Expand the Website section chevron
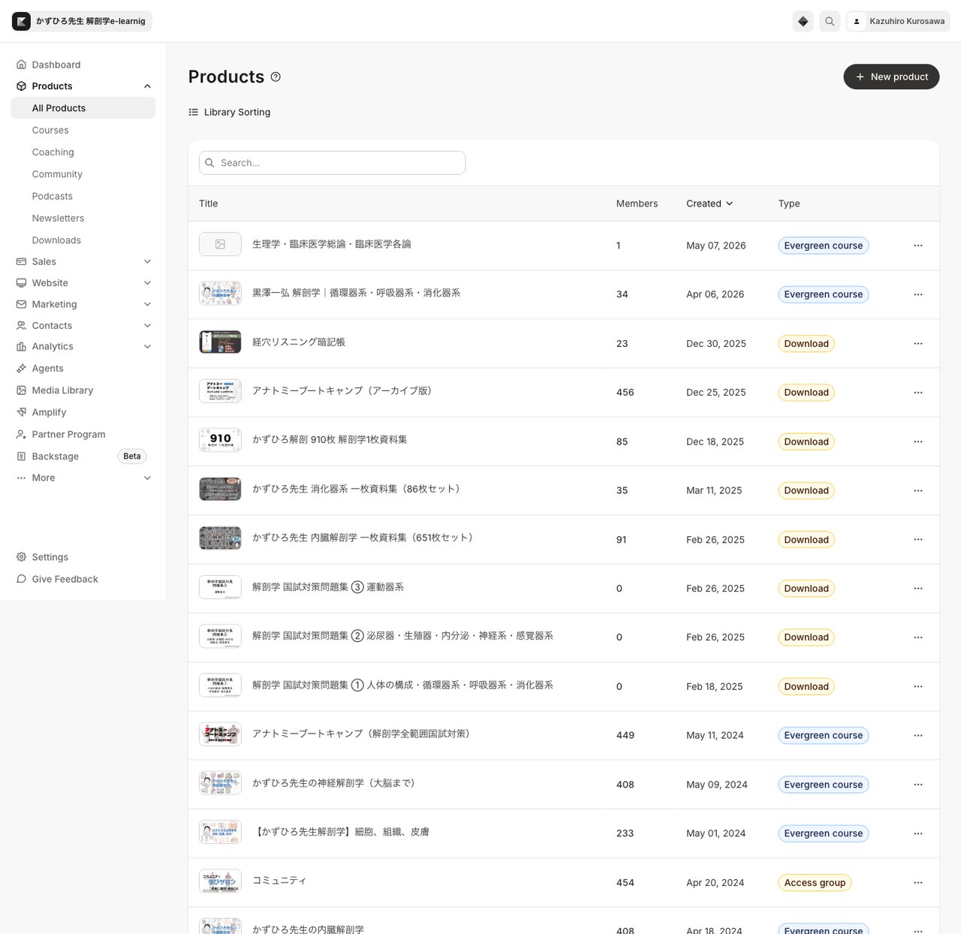Screen dimensions: 961x934 click(147, 283)
